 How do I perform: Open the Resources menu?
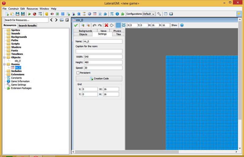[x=32, y=9]
